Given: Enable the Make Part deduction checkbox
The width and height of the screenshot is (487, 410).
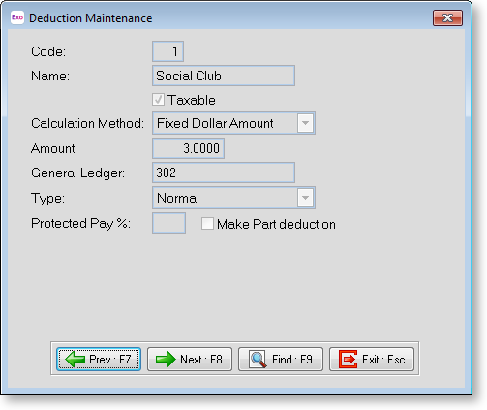Looking at the screenshot, I should [x=207, y=224].
